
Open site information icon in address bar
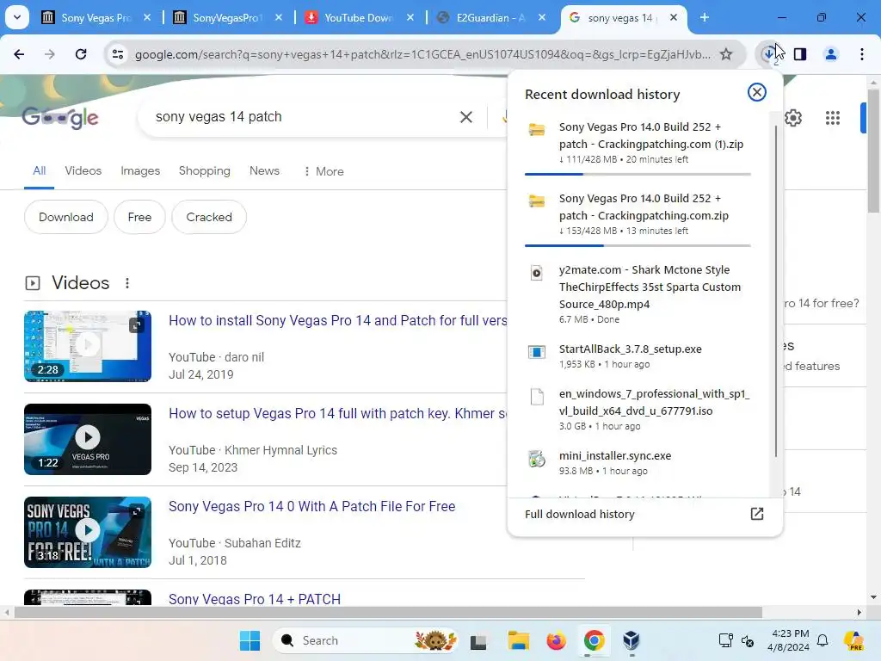118,54
